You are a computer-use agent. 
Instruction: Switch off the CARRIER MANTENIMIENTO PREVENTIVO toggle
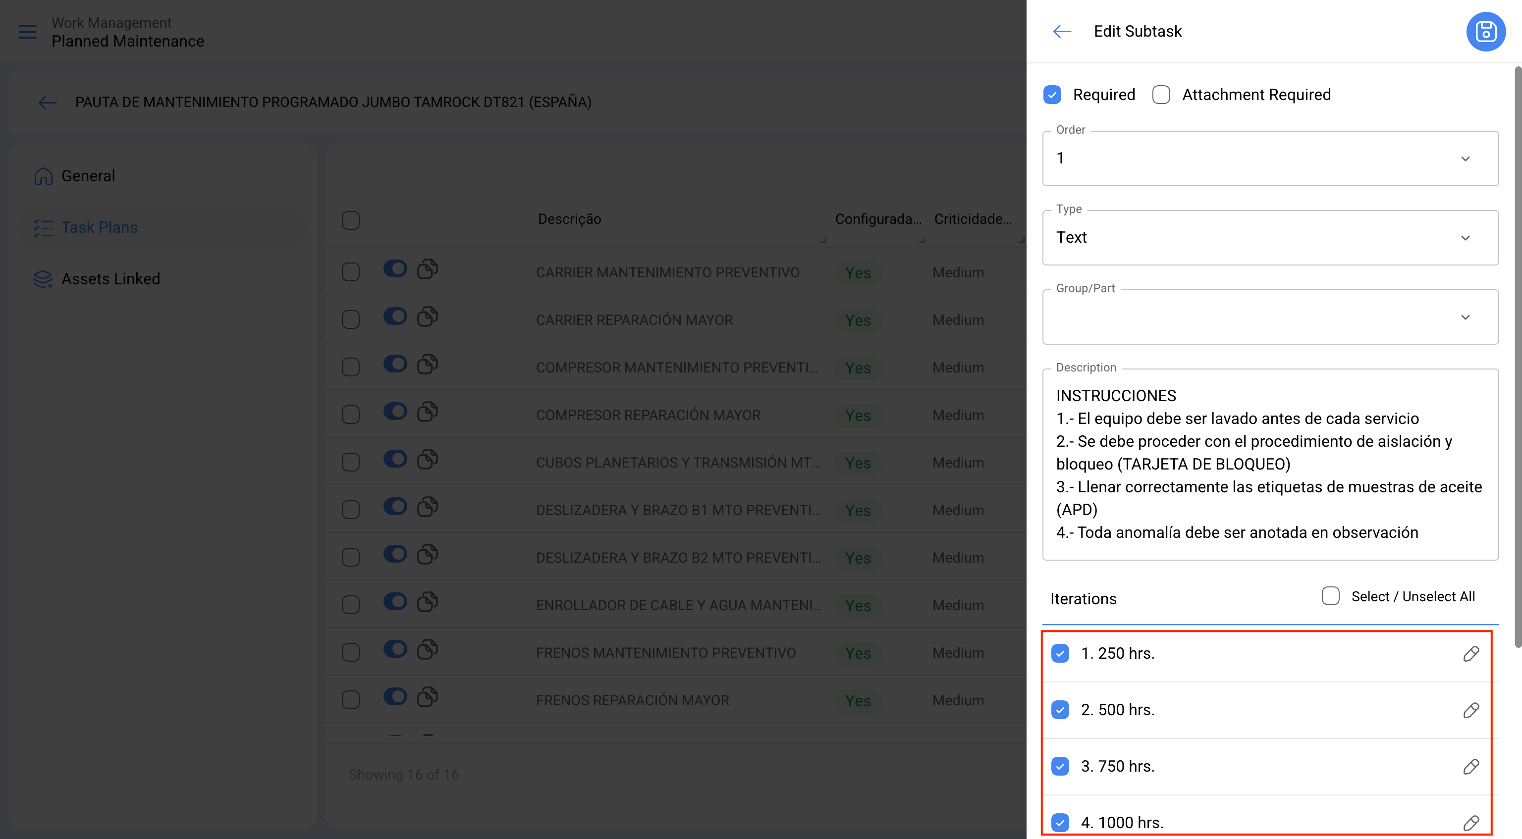pyautogui.click(x=395, y=269)
